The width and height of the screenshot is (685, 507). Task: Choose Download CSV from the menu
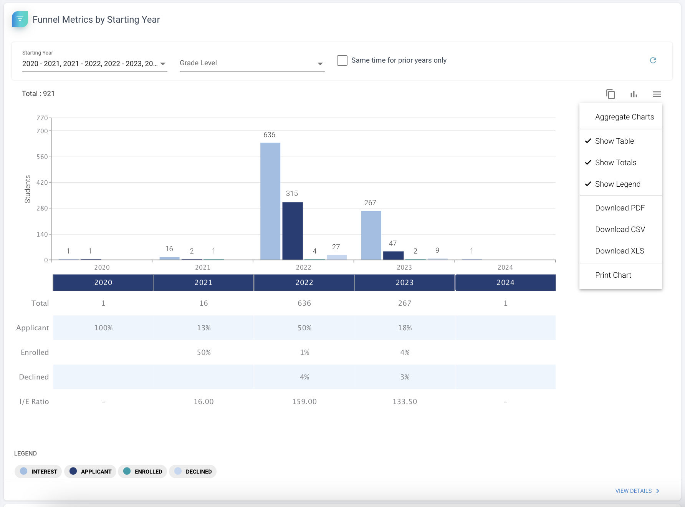(x=621, y=229)
